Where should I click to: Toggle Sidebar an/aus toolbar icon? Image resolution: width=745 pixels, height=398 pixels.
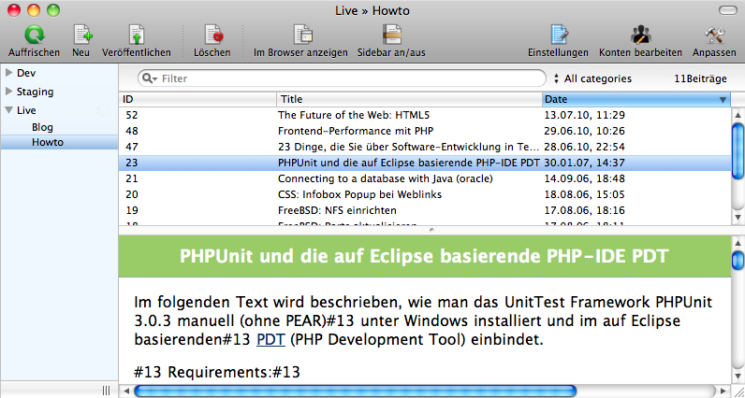(x=392, y=35)
